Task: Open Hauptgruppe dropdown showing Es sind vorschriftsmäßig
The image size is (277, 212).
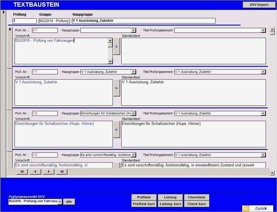Action: 134,155
